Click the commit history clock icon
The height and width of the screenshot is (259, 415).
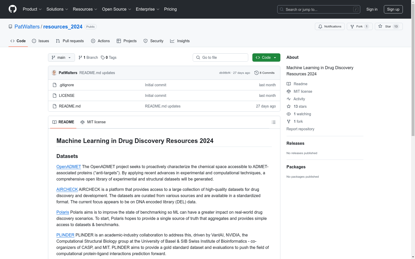click(x=257, y=73)
